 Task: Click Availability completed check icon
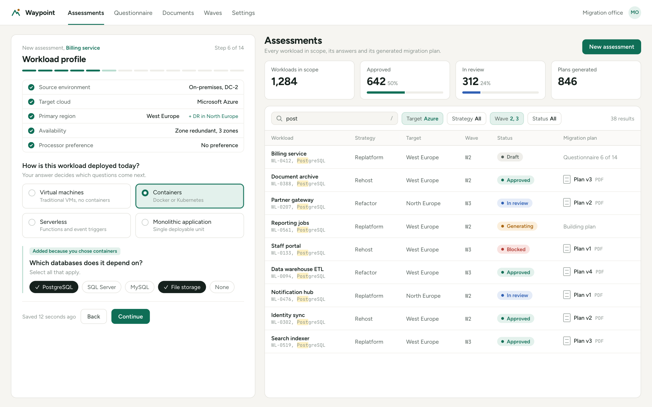click(x=31, y=131)
